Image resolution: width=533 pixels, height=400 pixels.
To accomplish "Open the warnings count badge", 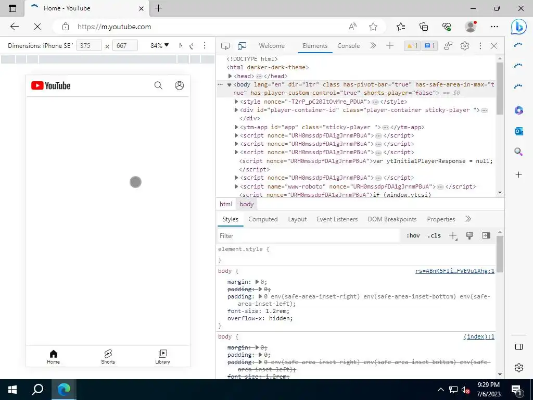I will [412, 46].
